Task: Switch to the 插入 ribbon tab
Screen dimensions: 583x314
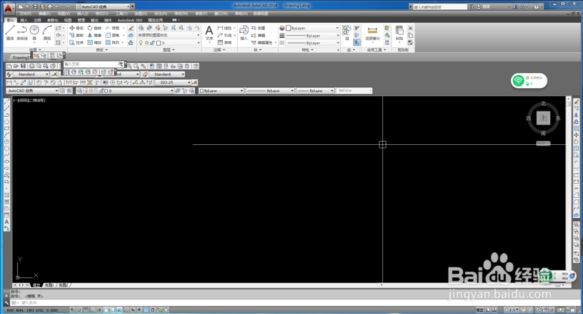Action: pyautogui.click(x=24, y=20)
